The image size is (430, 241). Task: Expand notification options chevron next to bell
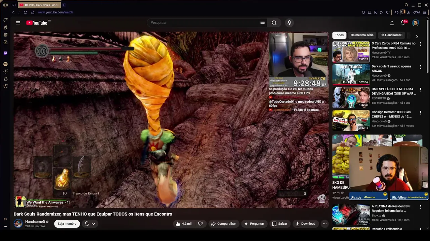pyautogui.click(x=93, y=224)
